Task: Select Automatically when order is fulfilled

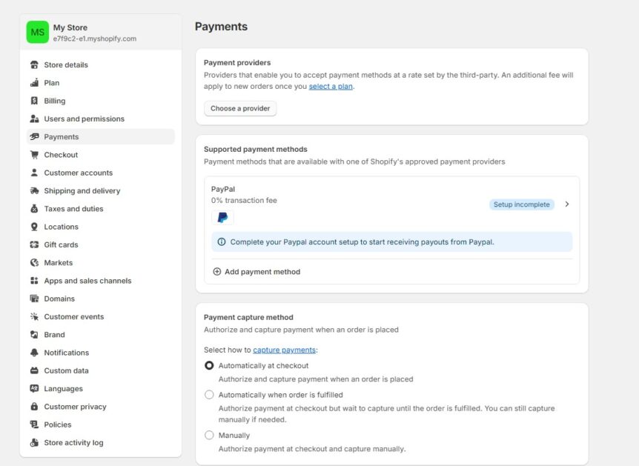Action: tap(209, 395)
